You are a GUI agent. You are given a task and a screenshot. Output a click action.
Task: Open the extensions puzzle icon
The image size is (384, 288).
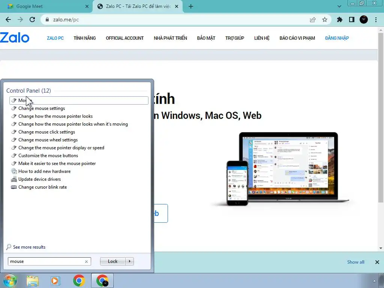[339, 19]
